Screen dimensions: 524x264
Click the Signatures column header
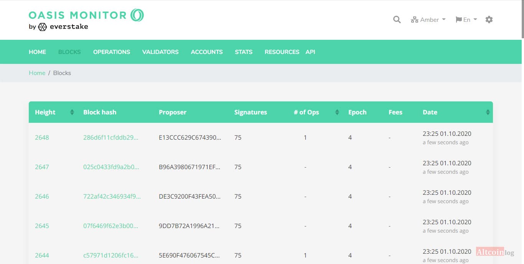[250, 112]
